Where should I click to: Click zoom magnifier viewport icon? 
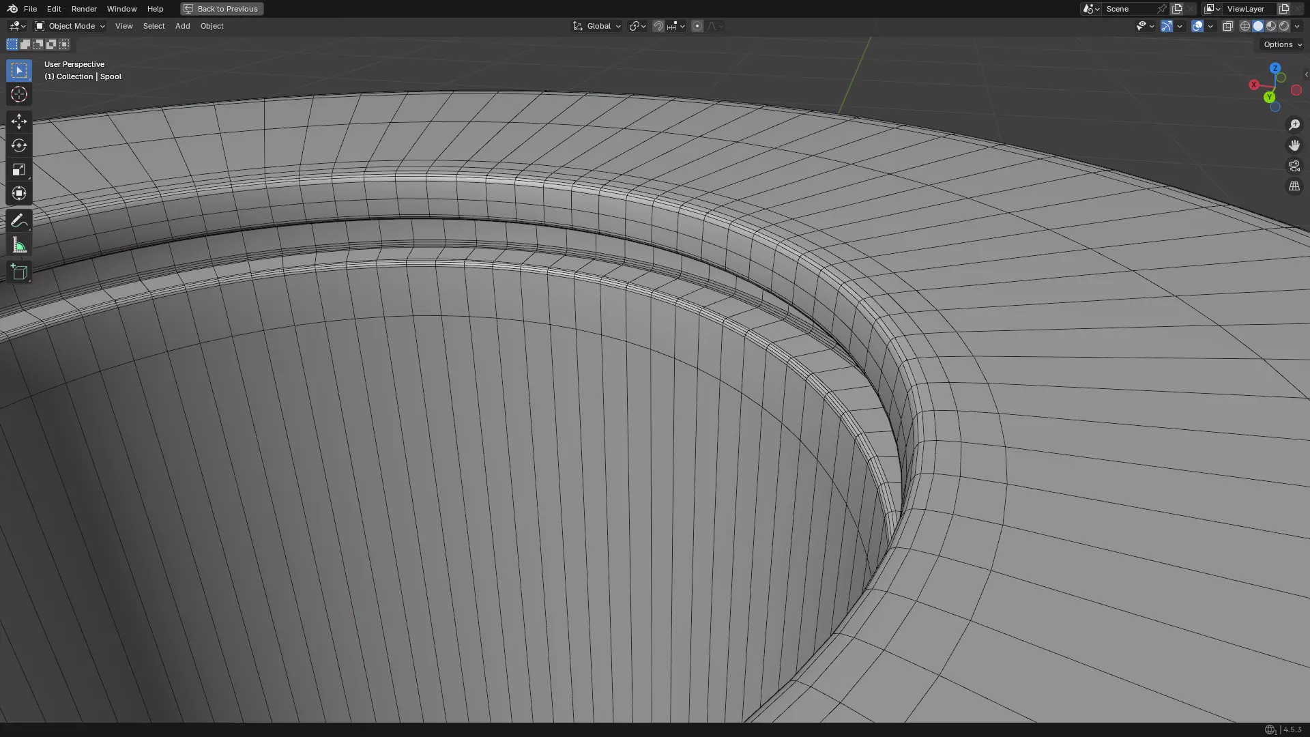[1294, 125]
